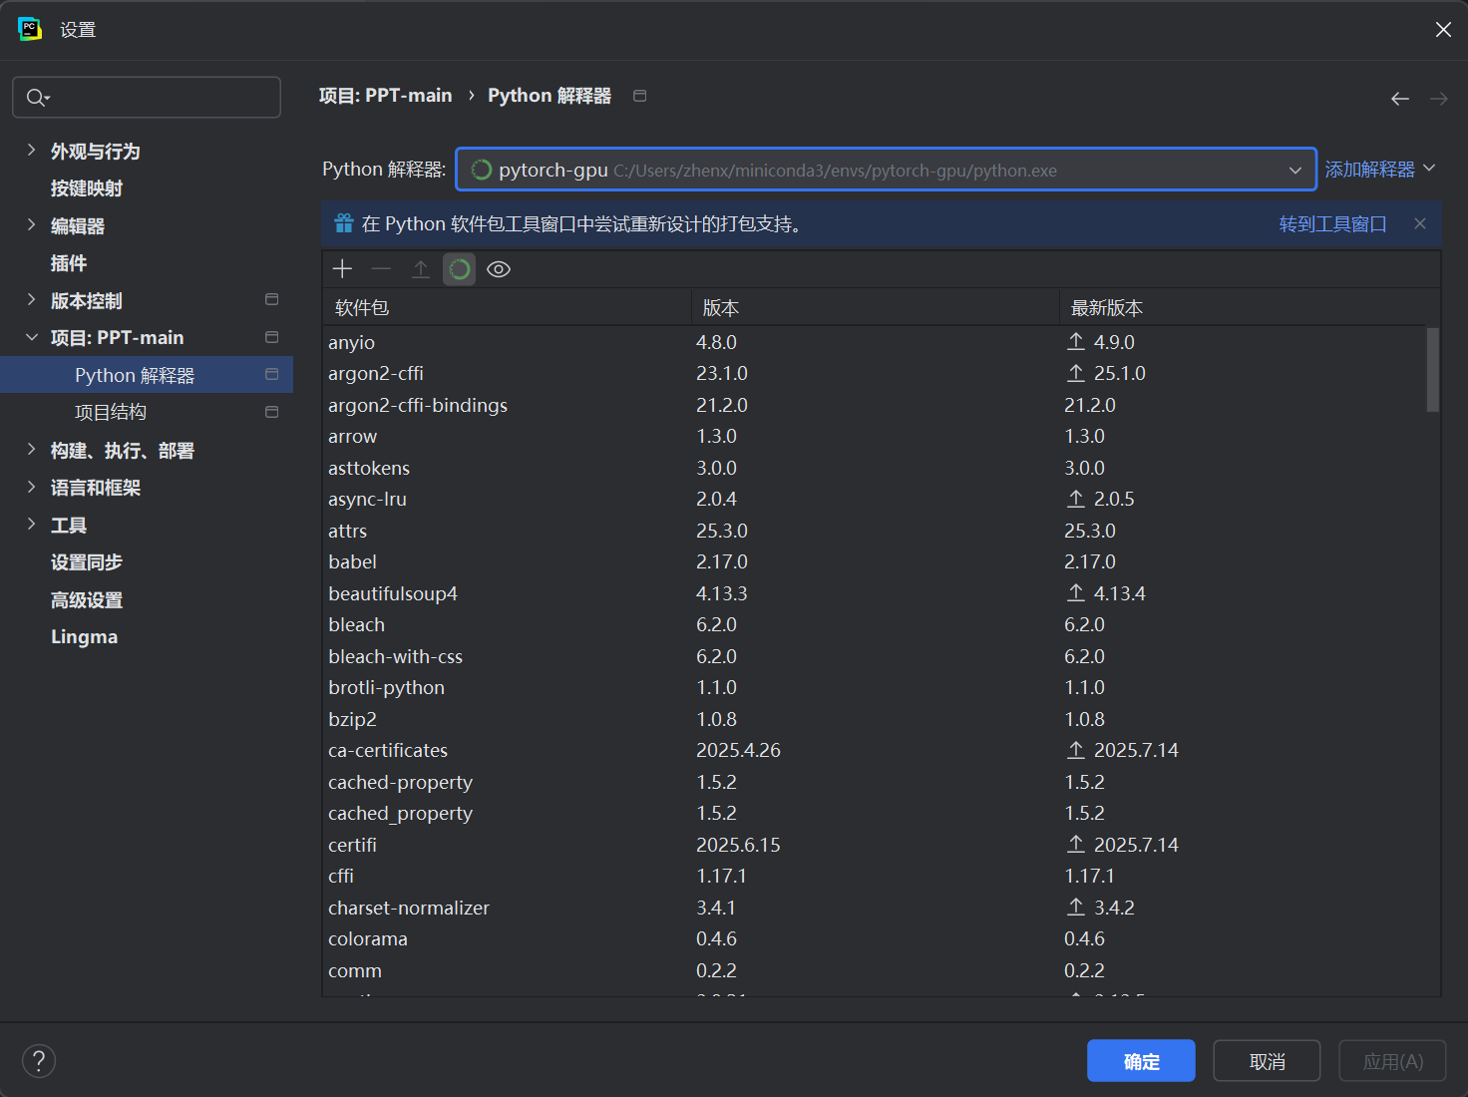Screen dimensions: 1468x1097
Task: Click the interpreter spinner icon in combo box
Action: (482, 170)
